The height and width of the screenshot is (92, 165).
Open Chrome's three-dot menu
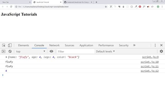[162, 7]
